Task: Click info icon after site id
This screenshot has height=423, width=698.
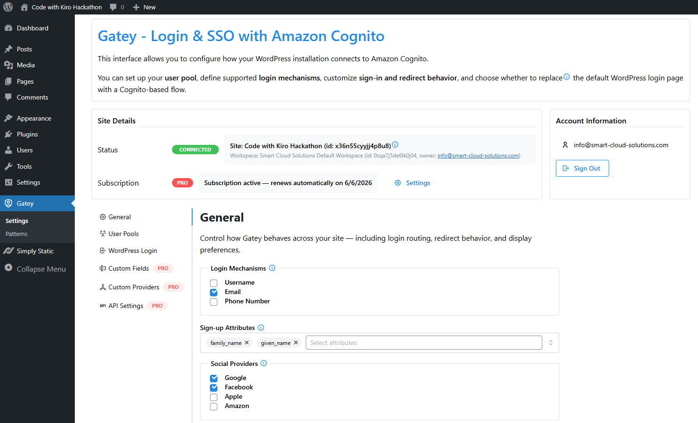Action: coord(395,144)
